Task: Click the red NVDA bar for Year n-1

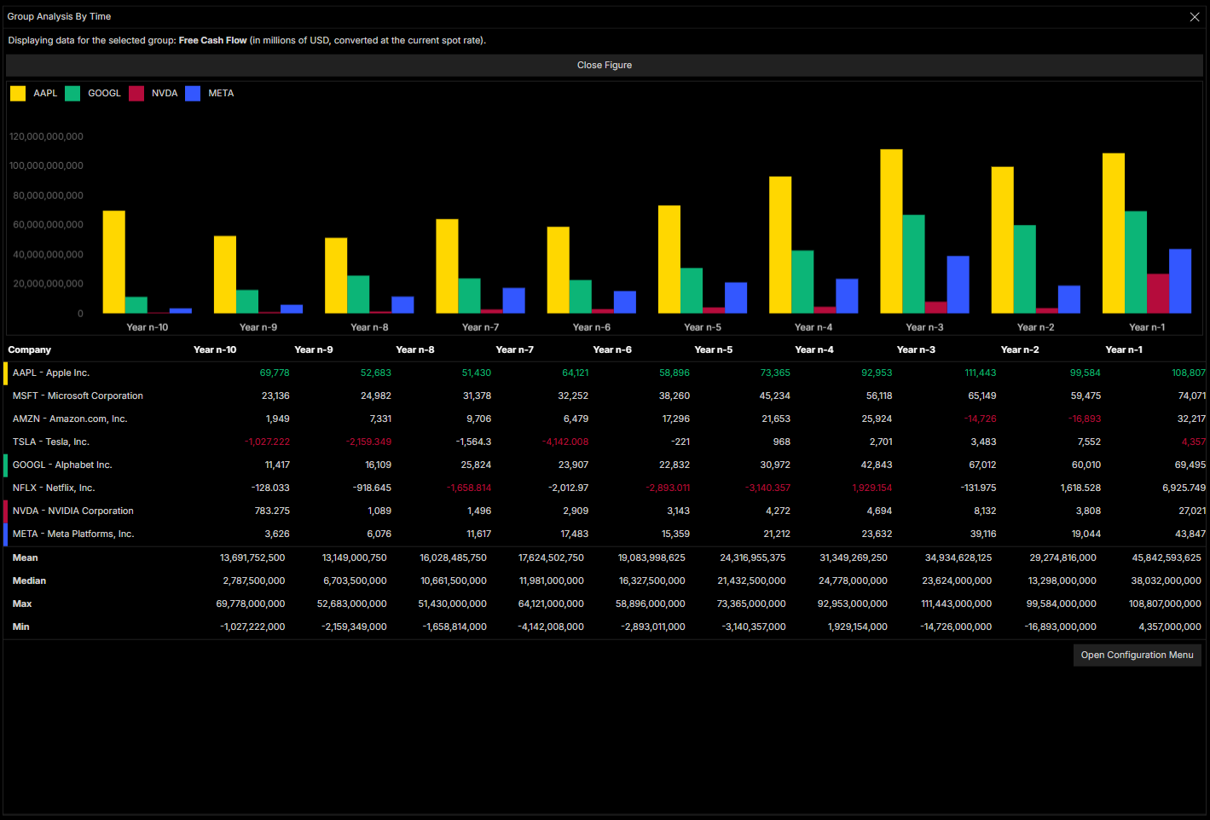Action: click(x=1157, y=293)
